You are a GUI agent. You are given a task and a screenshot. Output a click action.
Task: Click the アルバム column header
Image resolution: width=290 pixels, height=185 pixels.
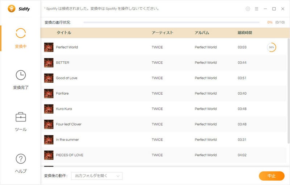[202, 33]
